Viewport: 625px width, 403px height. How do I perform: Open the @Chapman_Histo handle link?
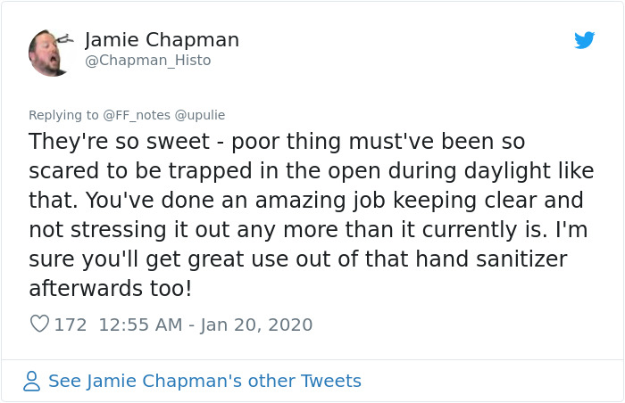pyautogui.click(x=147, y=61)
